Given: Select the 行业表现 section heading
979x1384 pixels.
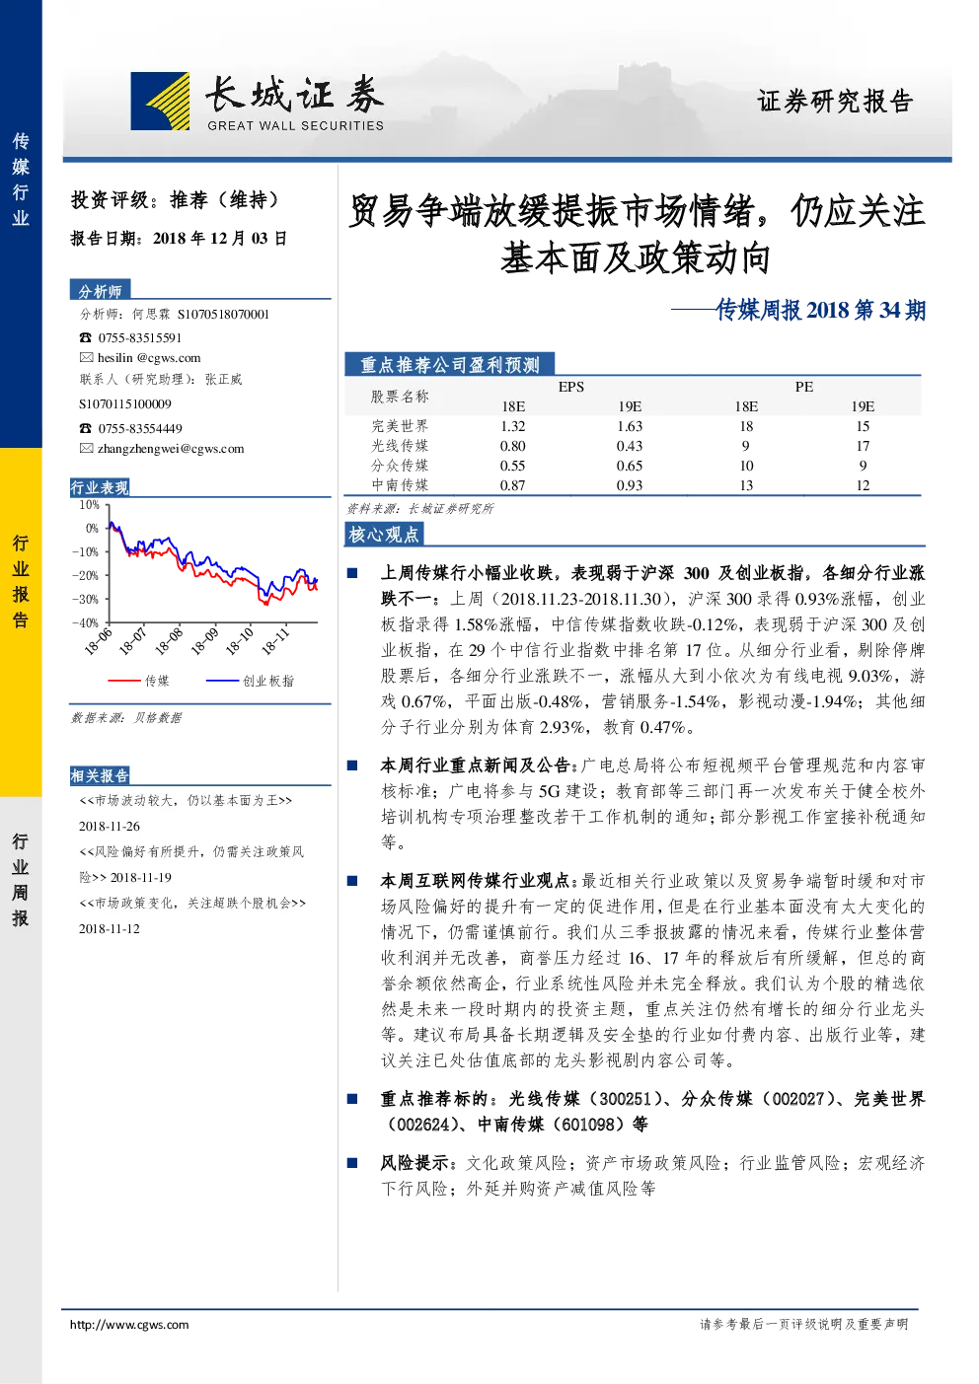Looking at the screenshot, I should (x=100, y=488).
